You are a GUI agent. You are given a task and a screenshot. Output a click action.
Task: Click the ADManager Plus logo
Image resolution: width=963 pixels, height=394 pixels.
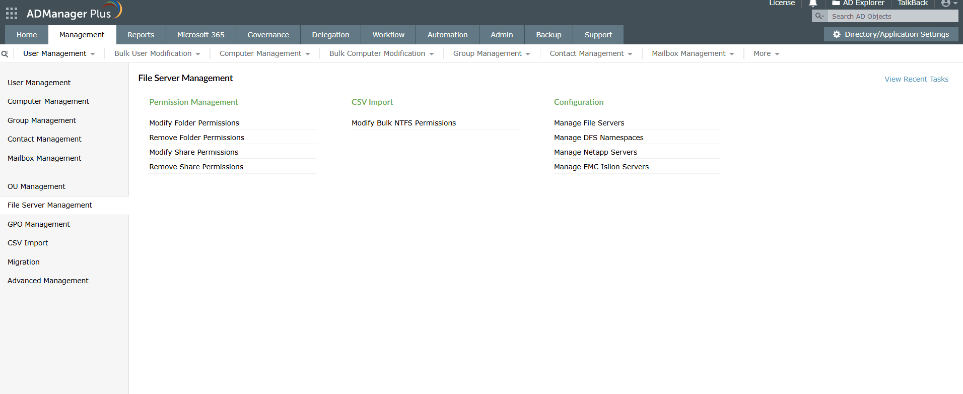click(x=74, y=12)
